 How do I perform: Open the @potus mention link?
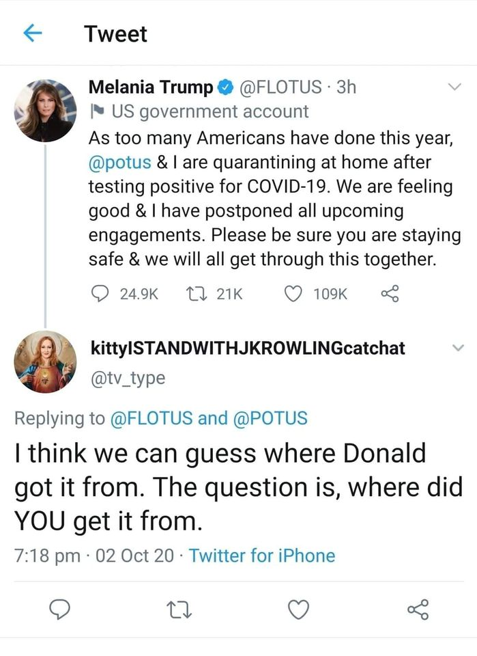114,163
